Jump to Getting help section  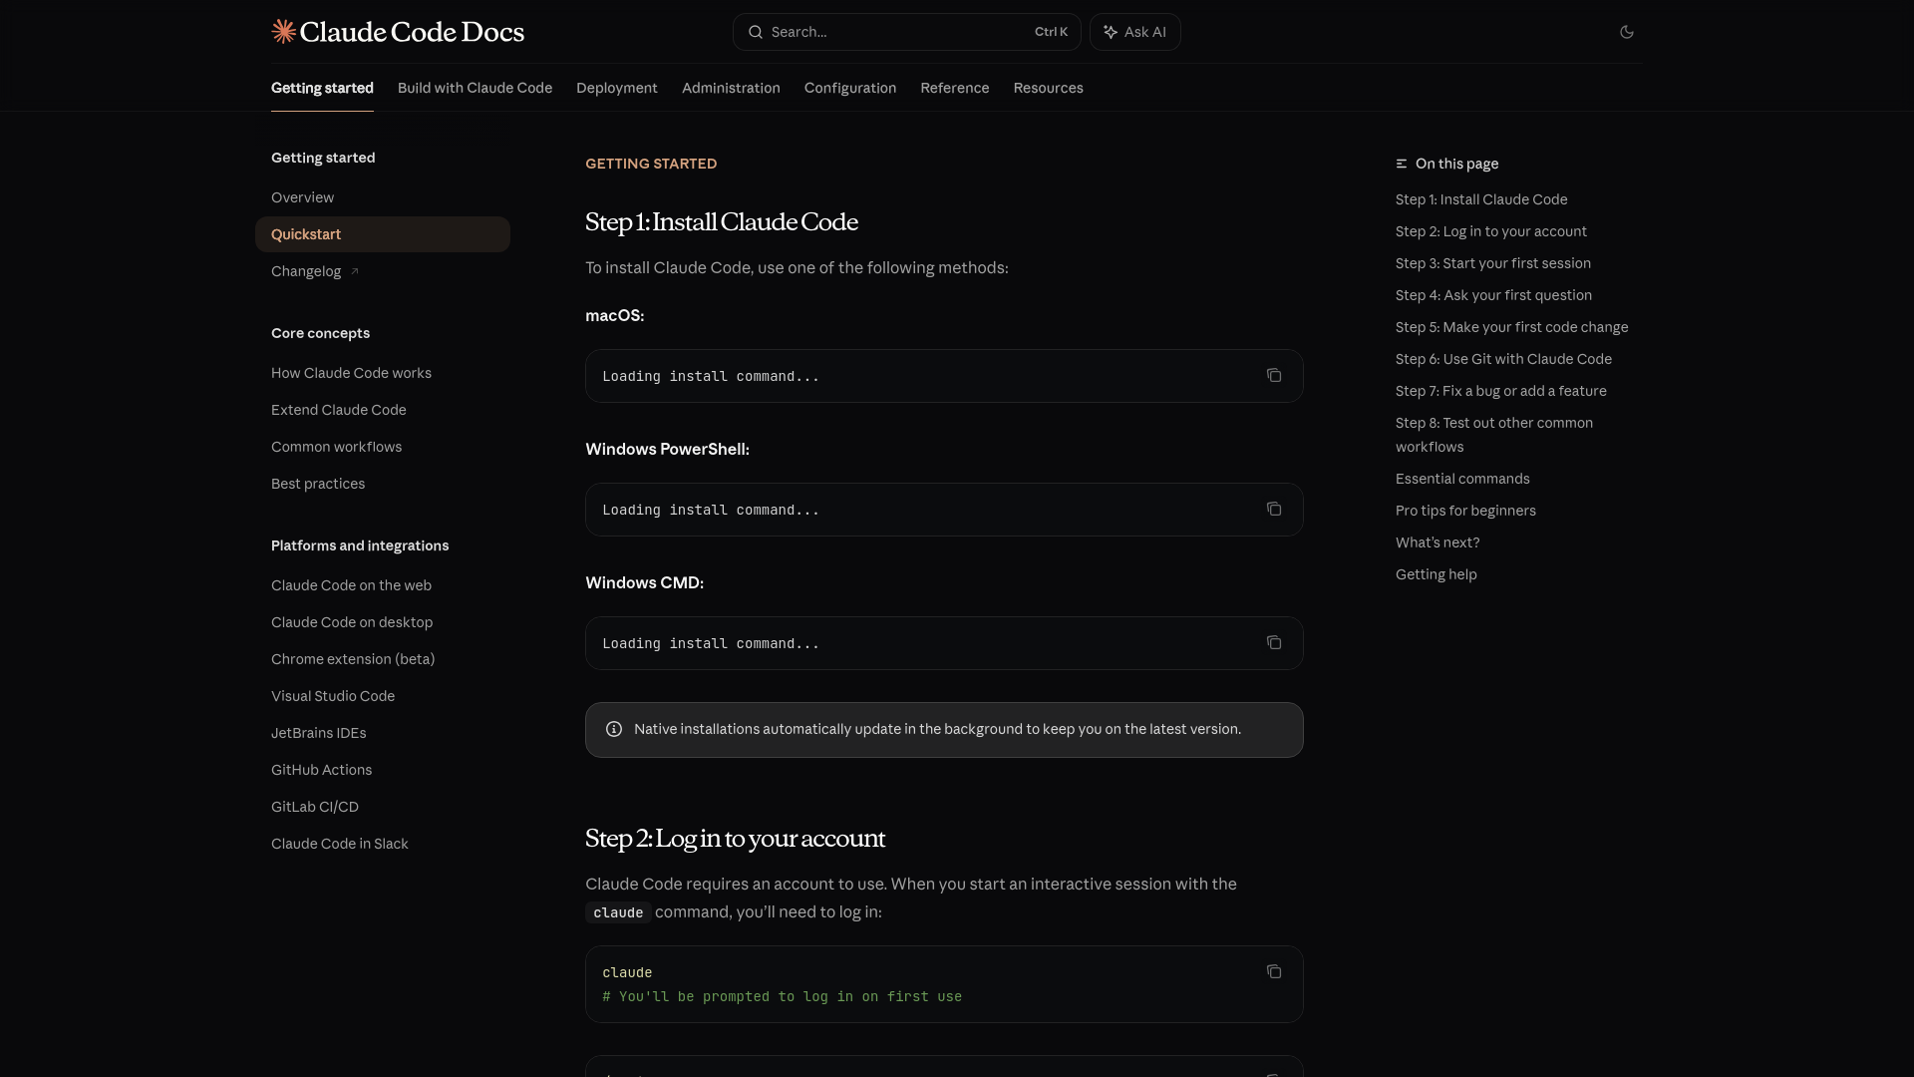(x=1436, y=574)
